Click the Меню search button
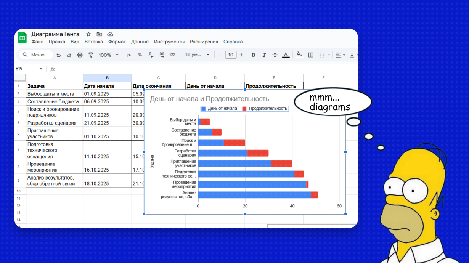 tap(36, 55)
